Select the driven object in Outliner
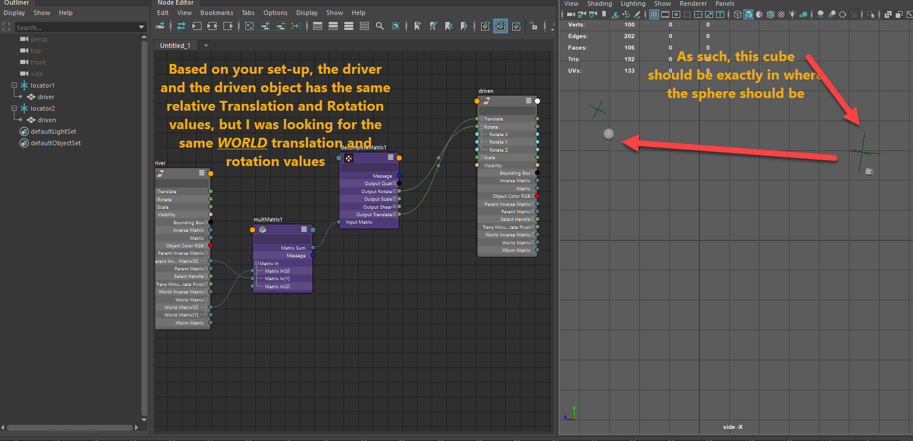913x441 pixels. [x=46, y=120]
